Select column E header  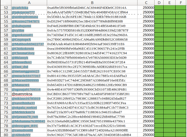click(x=169, y=3)
